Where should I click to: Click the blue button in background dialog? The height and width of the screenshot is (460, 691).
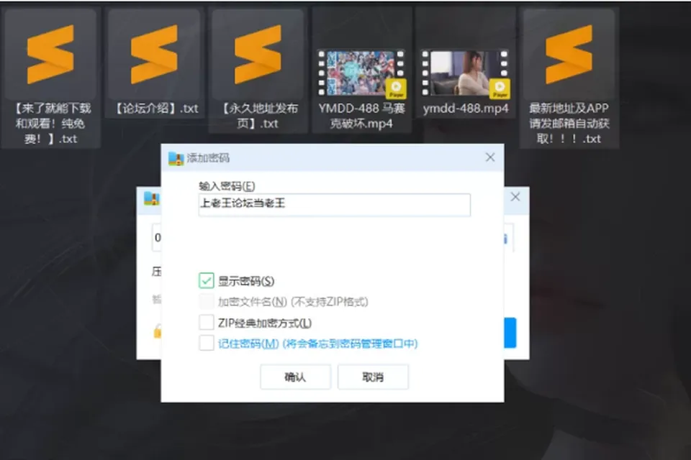[x=510, y=333]
